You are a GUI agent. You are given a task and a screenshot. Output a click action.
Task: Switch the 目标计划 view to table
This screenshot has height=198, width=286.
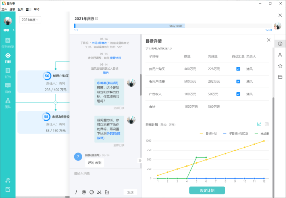267,124
